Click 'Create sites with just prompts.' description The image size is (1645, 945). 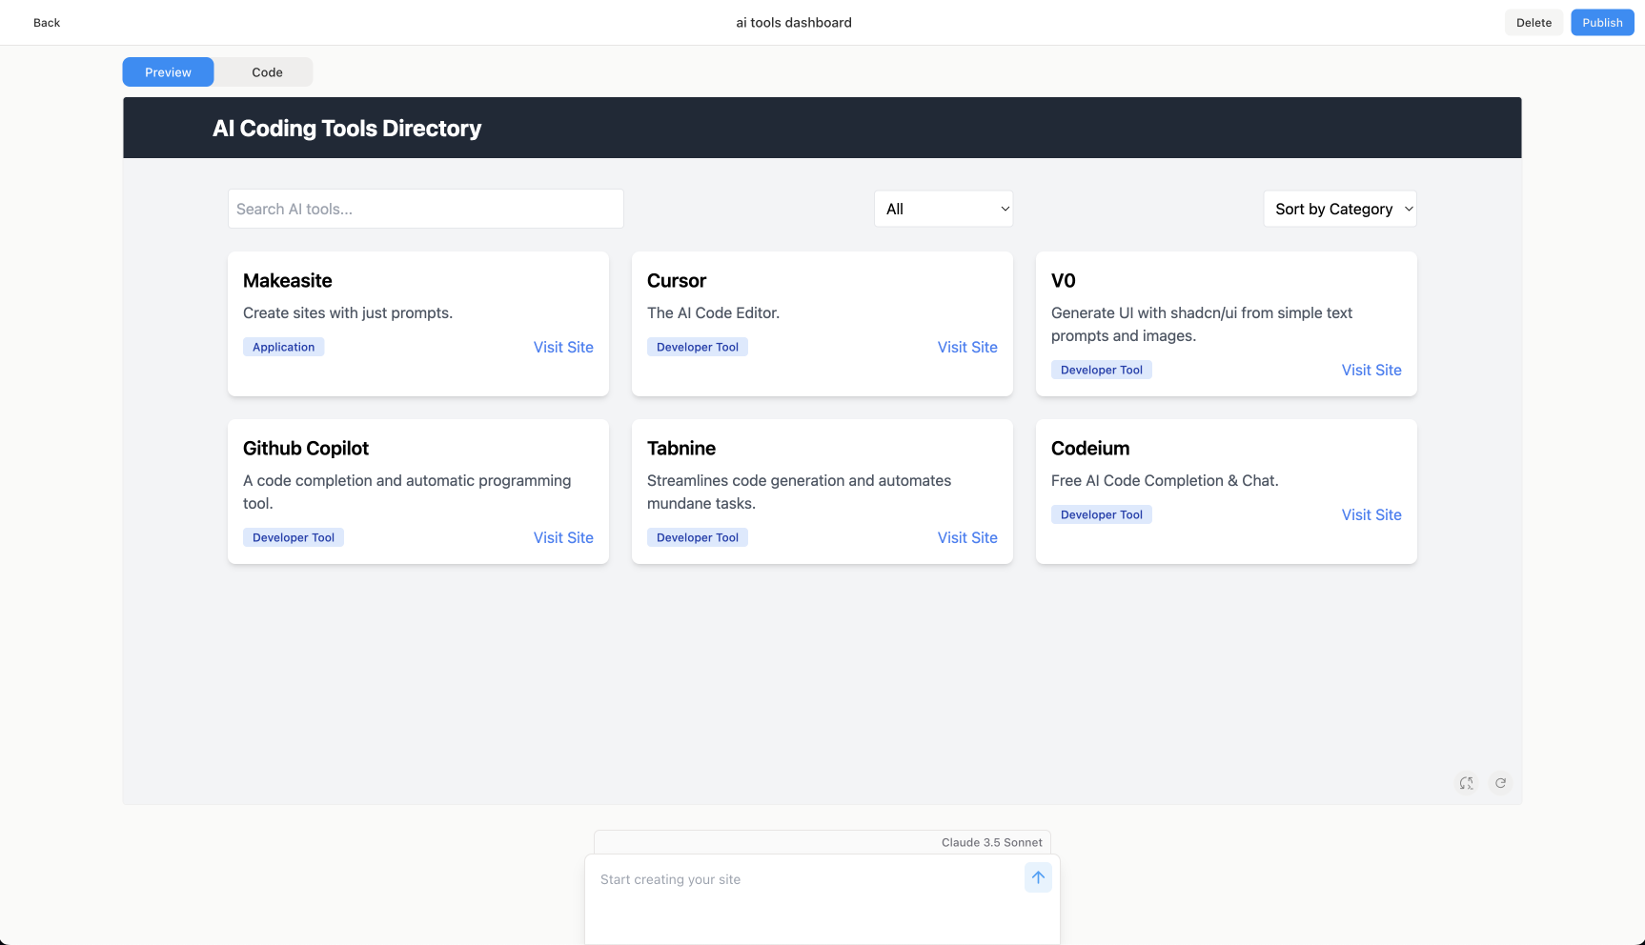[x=348, y=312]
